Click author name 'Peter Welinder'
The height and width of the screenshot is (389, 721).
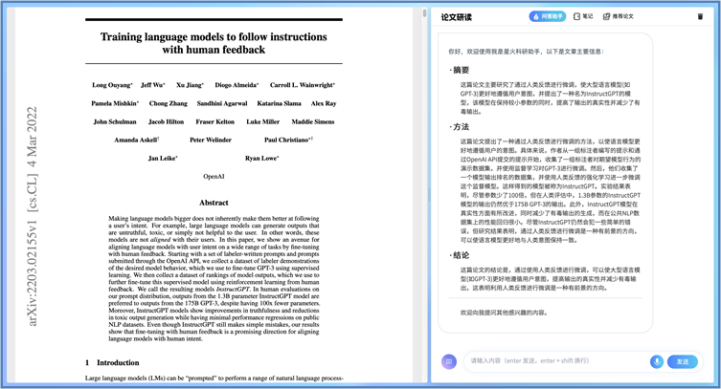pyautogui.click(x=210, y=140)
